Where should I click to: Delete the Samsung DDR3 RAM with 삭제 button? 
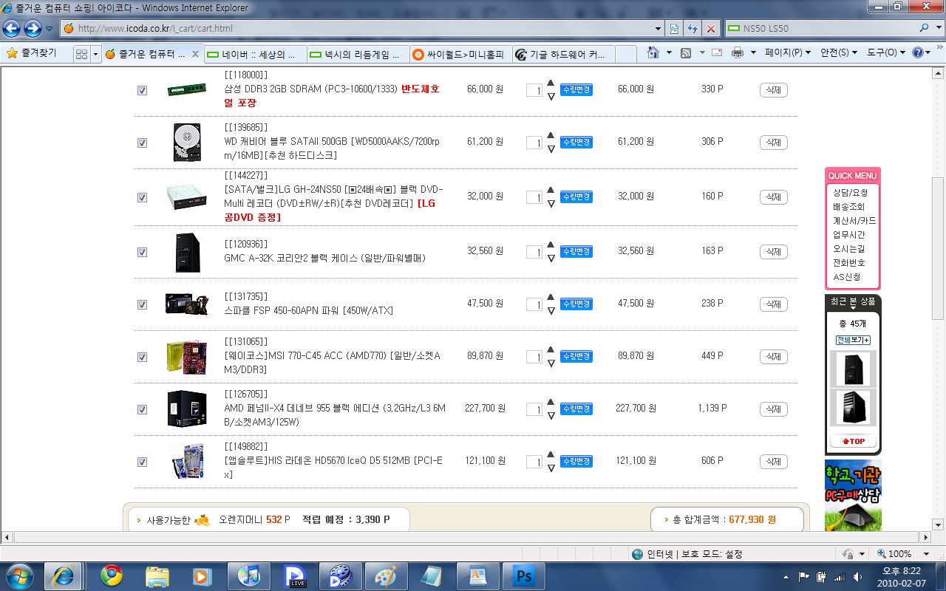[773, 90]
